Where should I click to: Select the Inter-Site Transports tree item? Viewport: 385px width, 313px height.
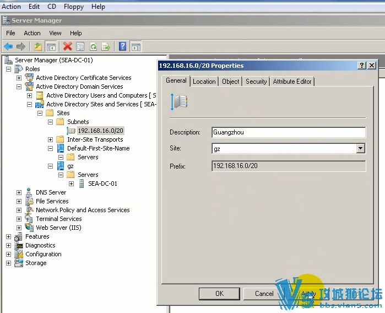pos(95,139)
